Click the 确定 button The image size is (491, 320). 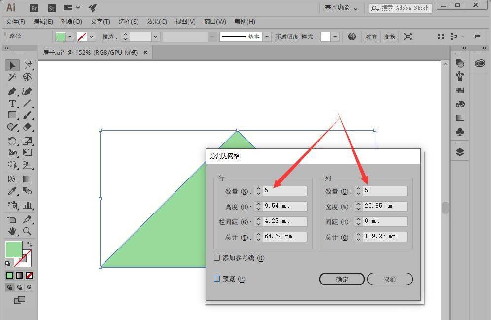342,279
